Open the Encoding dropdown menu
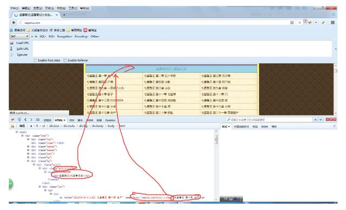The height and width of the screenshot is (210, 346). click(82, 36)
